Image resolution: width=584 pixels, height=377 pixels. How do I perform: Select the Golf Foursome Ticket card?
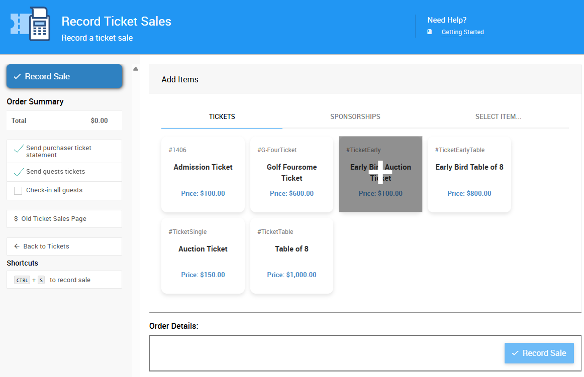(x=291, y=172)
